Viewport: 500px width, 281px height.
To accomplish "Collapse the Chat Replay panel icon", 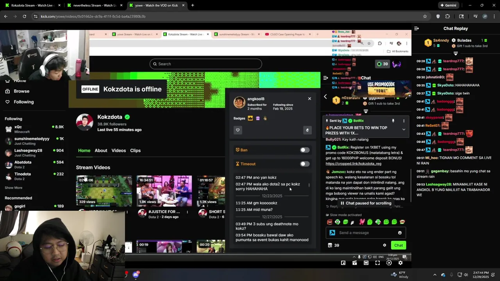I will pos(416,28).
